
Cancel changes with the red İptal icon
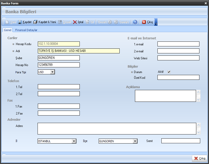coord(75,22)
